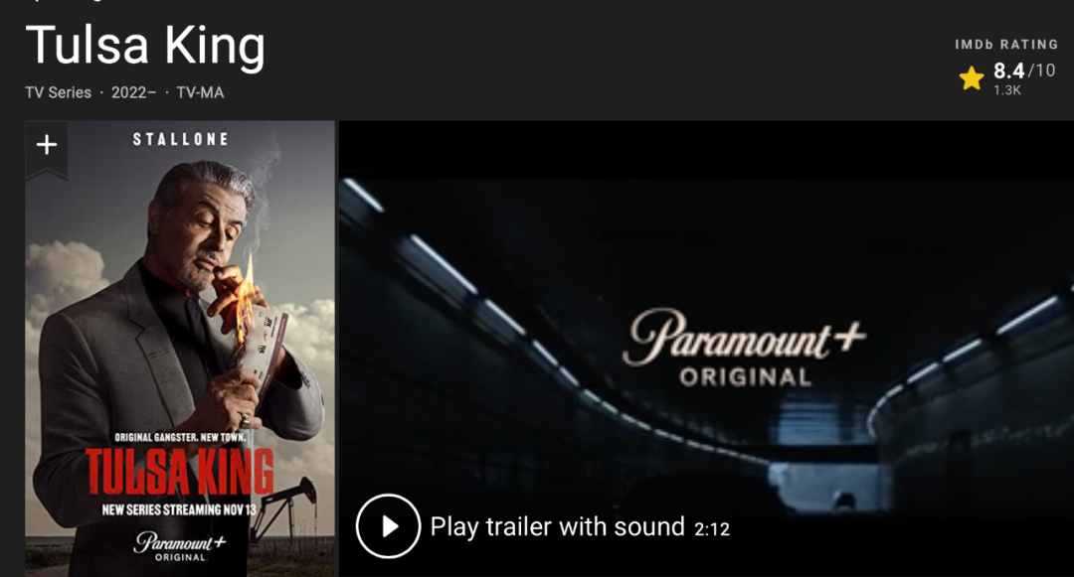Click the TV Series label
The height and width of the screenshot is (577, 1074).
click(59, 93)
